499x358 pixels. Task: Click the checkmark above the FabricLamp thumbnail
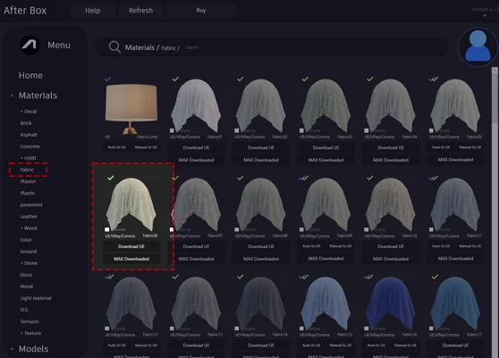tap(108, 79)
